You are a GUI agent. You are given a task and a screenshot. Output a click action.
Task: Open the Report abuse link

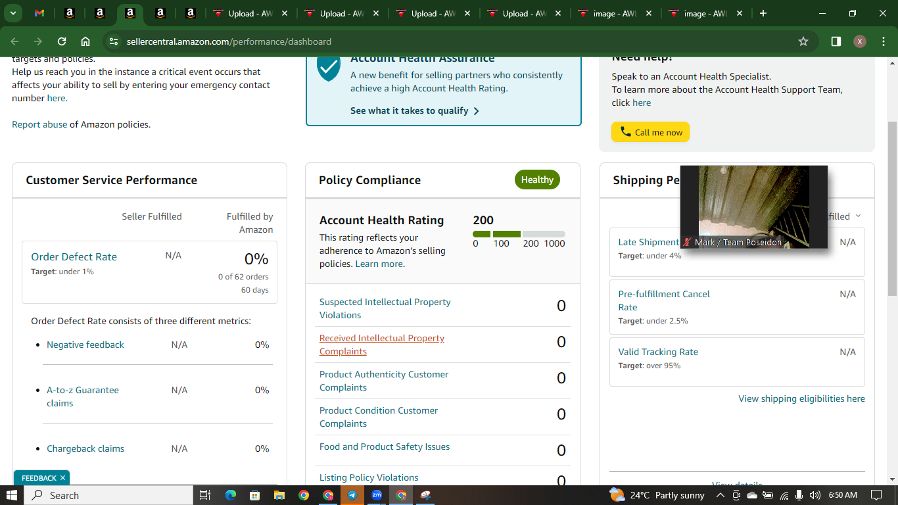(x=39, y=124)
